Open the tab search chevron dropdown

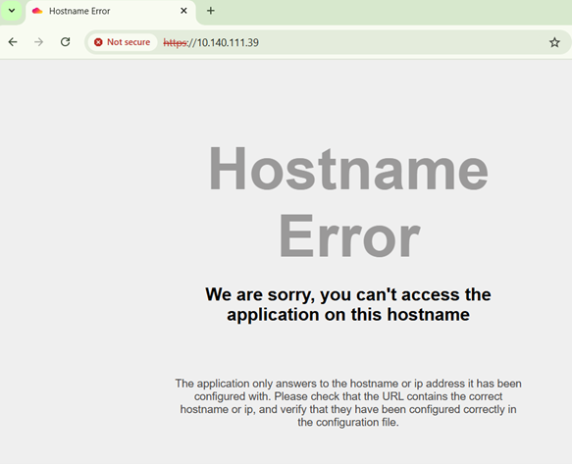coord(12,11)
